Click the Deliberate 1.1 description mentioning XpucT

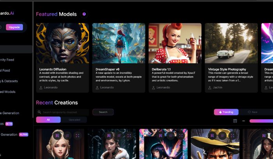pyautogui.click(x=174, y=77)
